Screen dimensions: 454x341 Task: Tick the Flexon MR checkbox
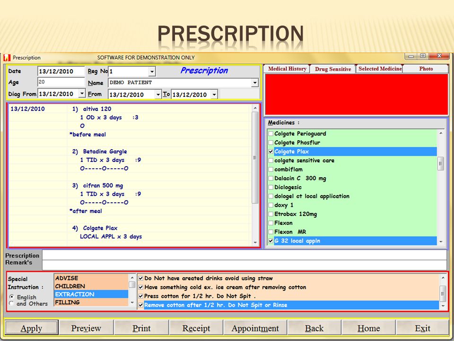pyautogui.click(x=271, y=232)
